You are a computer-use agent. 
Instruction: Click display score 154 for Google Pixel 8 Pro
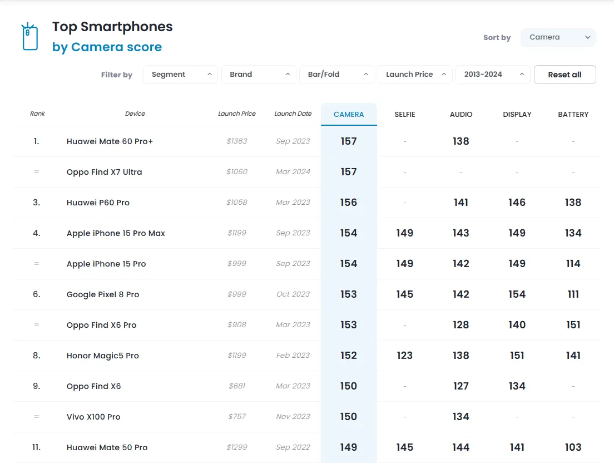tap(517, 294)
